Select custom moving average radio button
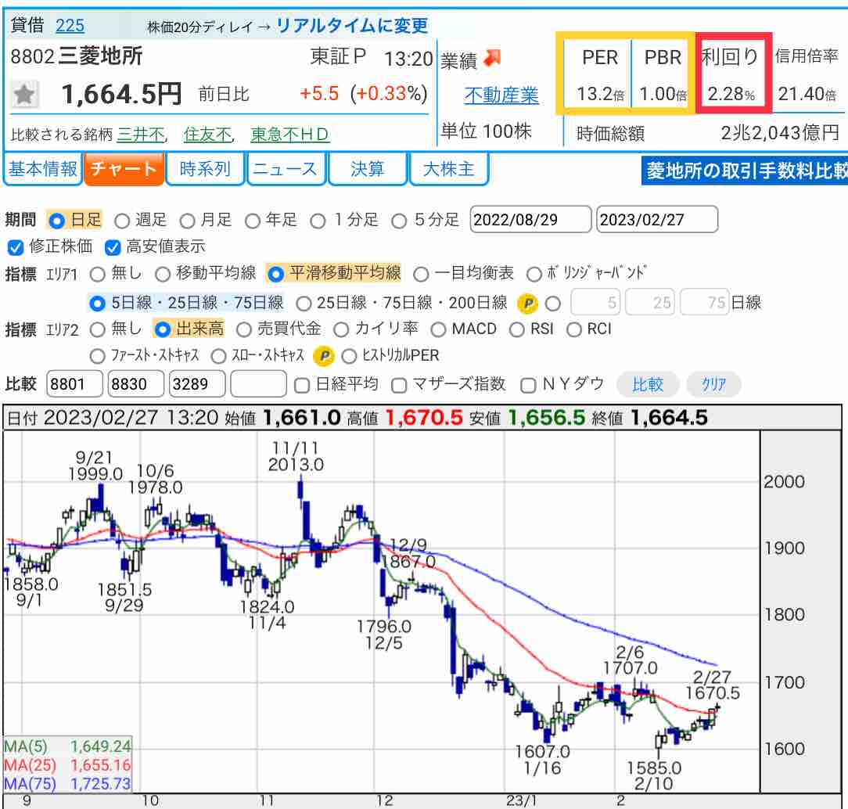This screenshot has width=848, height=809. point(553,304)
